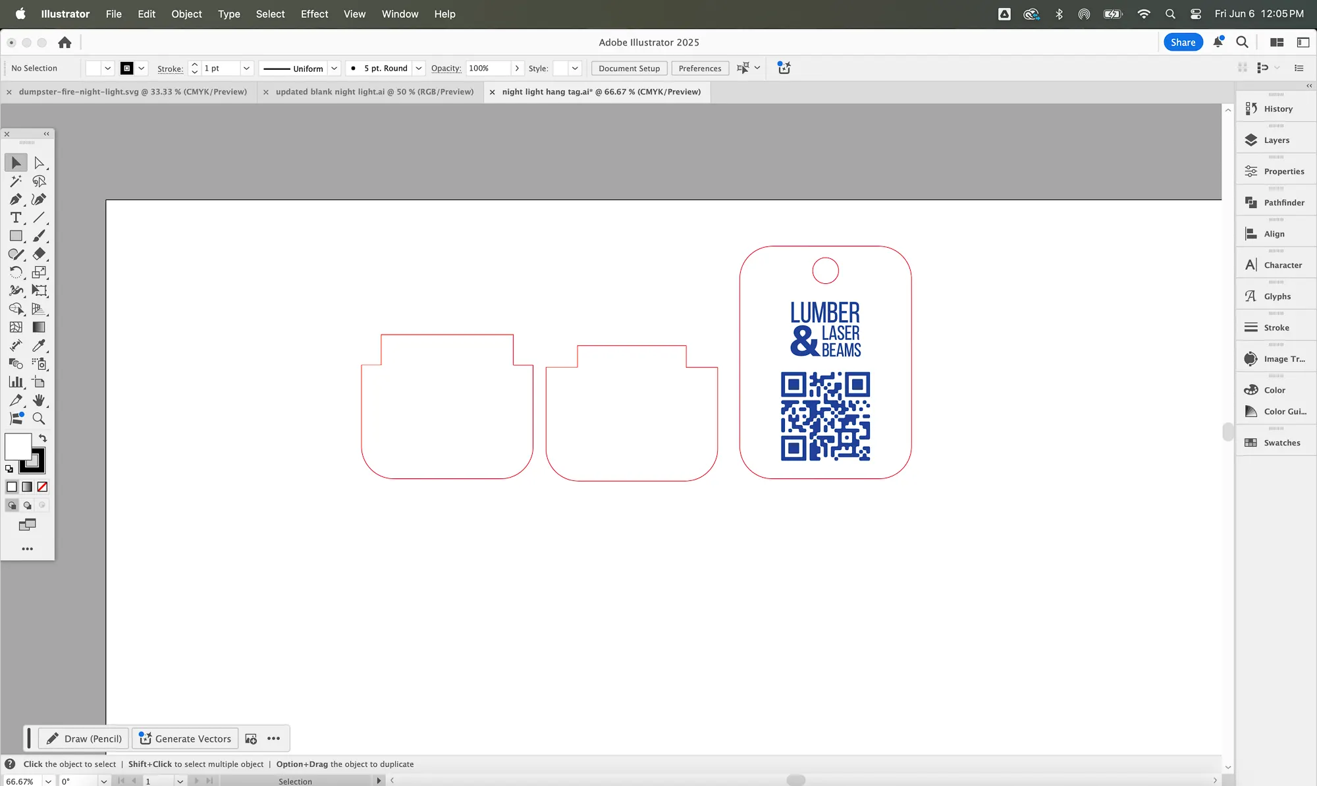
Task: Select the Pen tool
Action: pyautogui.click(x=16, y=199)
